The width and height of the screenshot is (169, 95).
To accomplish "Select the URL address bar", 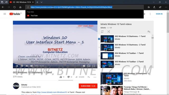I will pos(84,7).
